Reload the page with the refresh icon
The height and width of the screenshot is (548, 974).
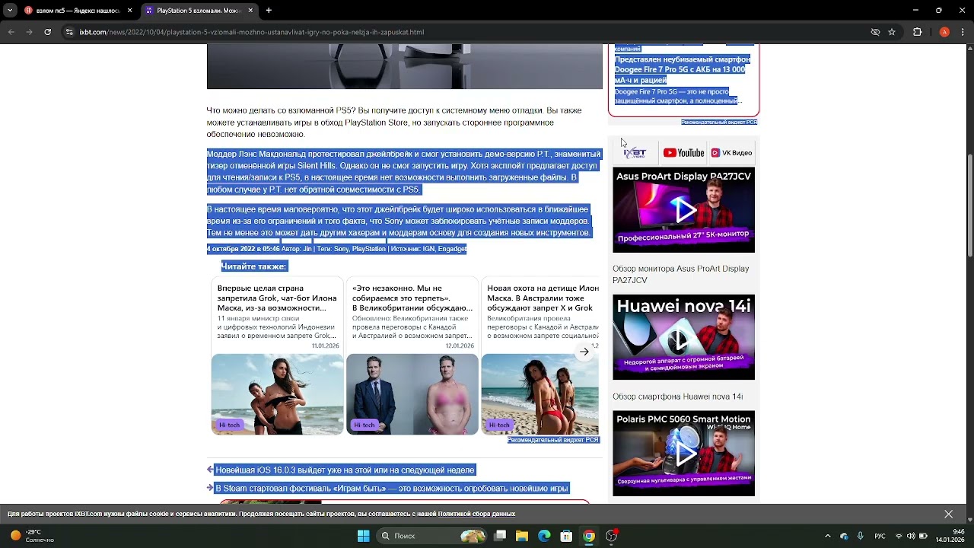[x=47, y=32]
